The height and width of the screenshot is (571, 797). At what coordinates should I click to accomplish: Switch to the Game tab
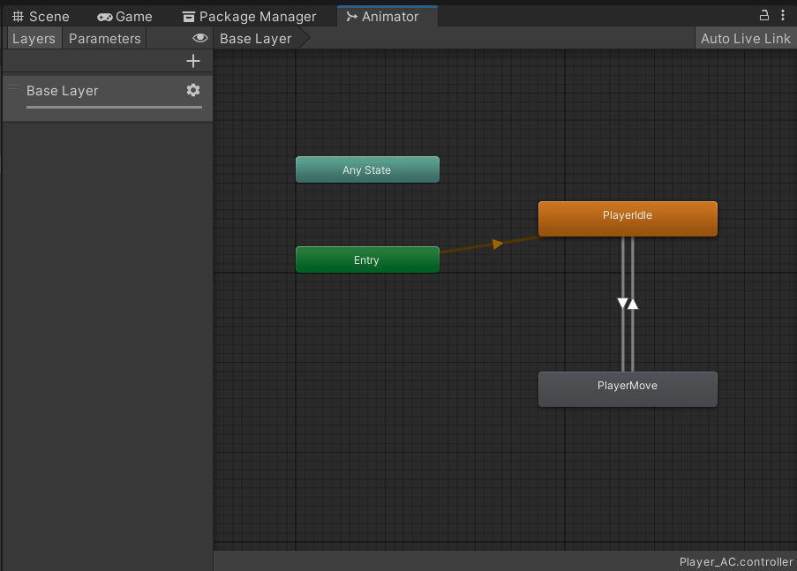click(x=124, y=16)
